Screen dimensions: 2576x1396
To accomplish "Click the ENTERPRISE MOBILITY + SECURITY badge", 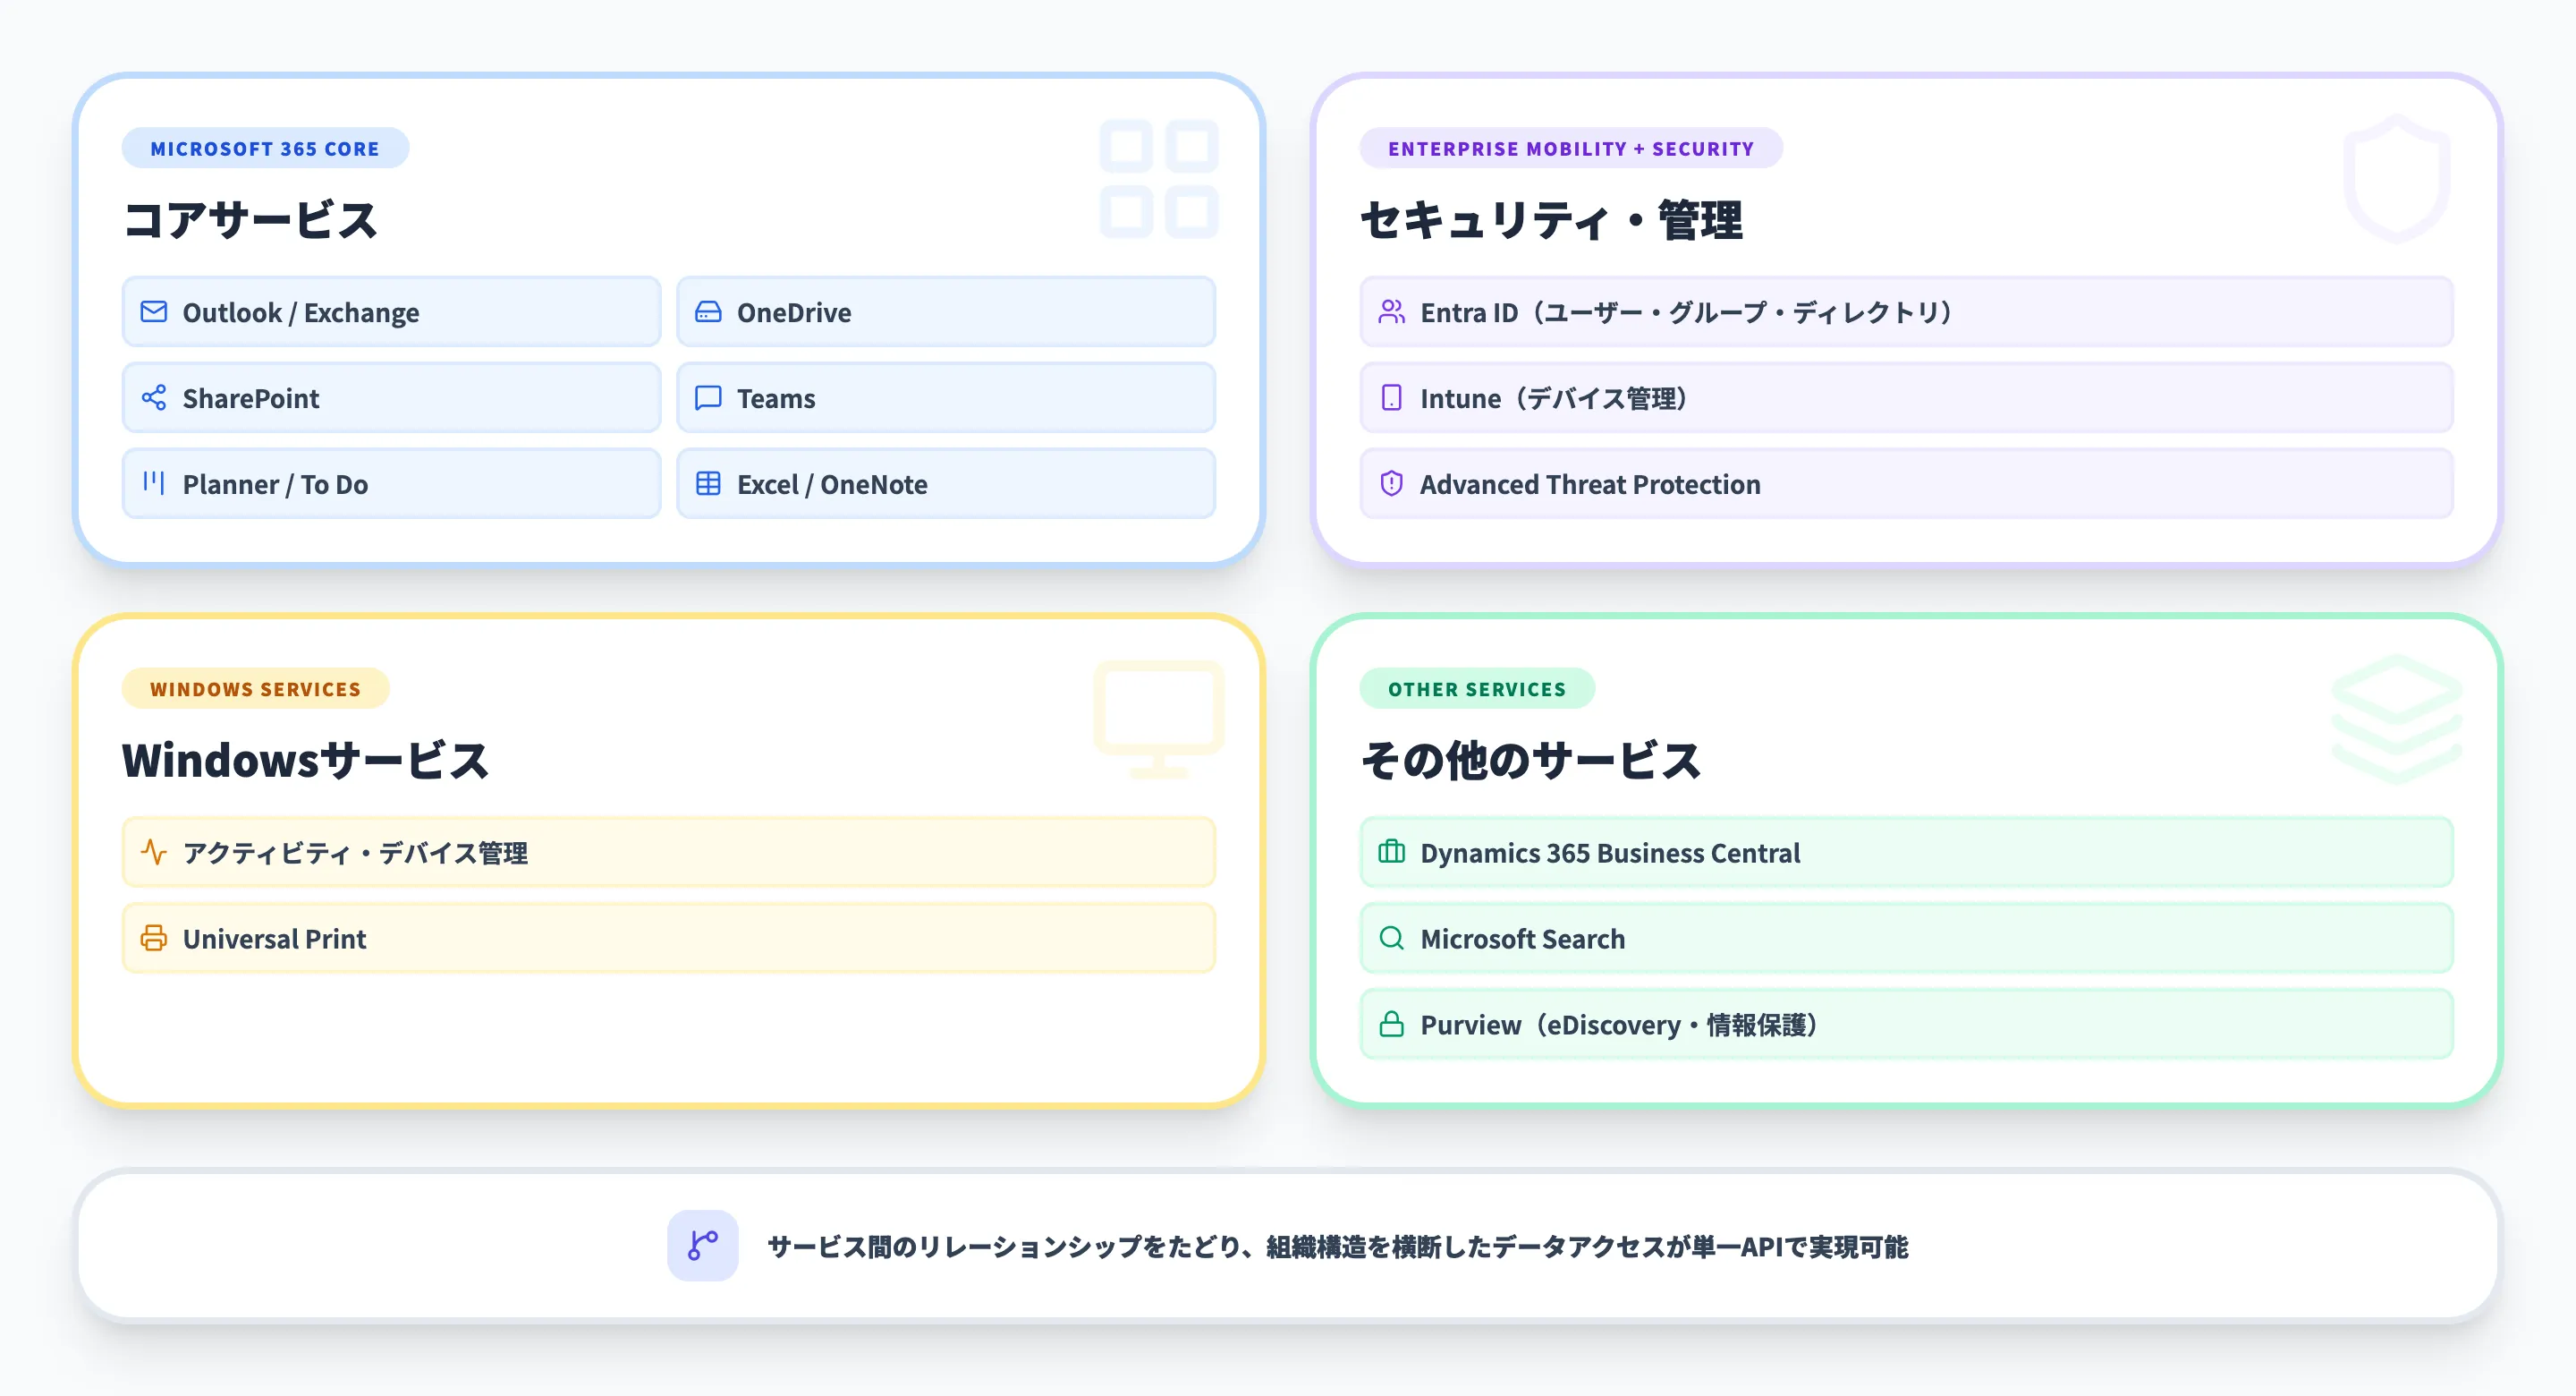I will click(1570, 149).
